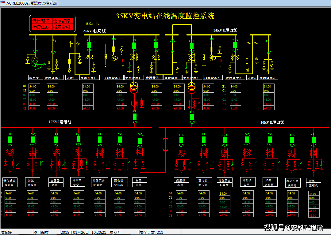This screenshot has height=235, width=331.
Task: Click green breaker above 电伴热专变 feeder
Action: click(79, 139)
